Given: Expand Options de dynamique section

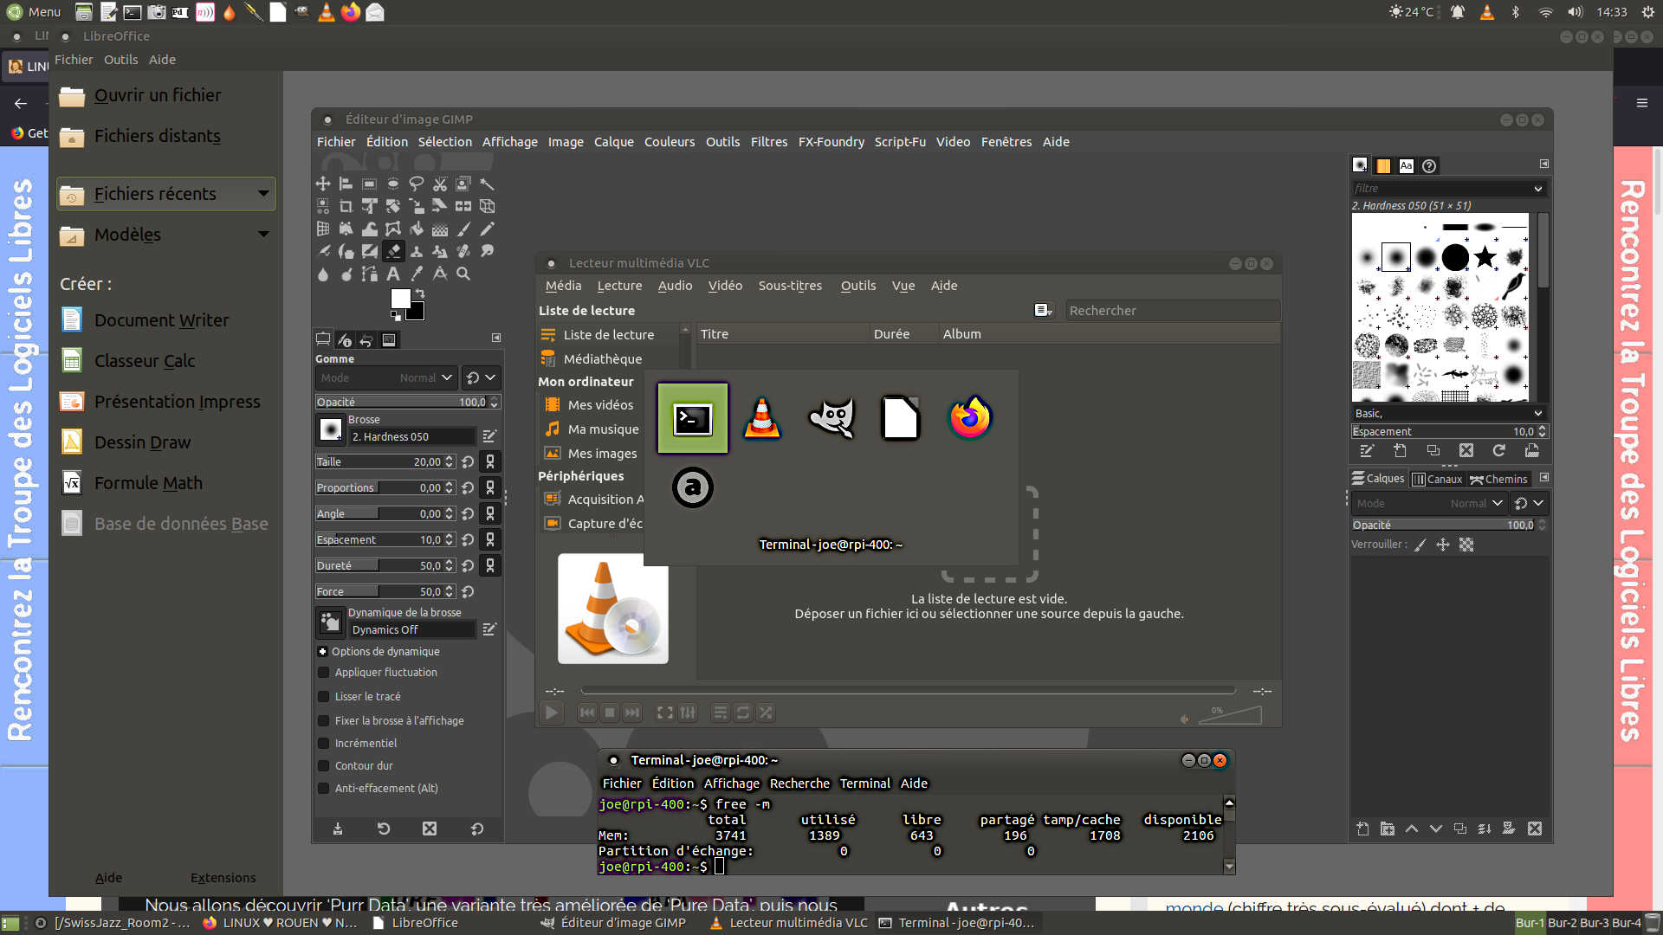Looking at the screenshot, I should pyautogui.click(x=322, y=652).
